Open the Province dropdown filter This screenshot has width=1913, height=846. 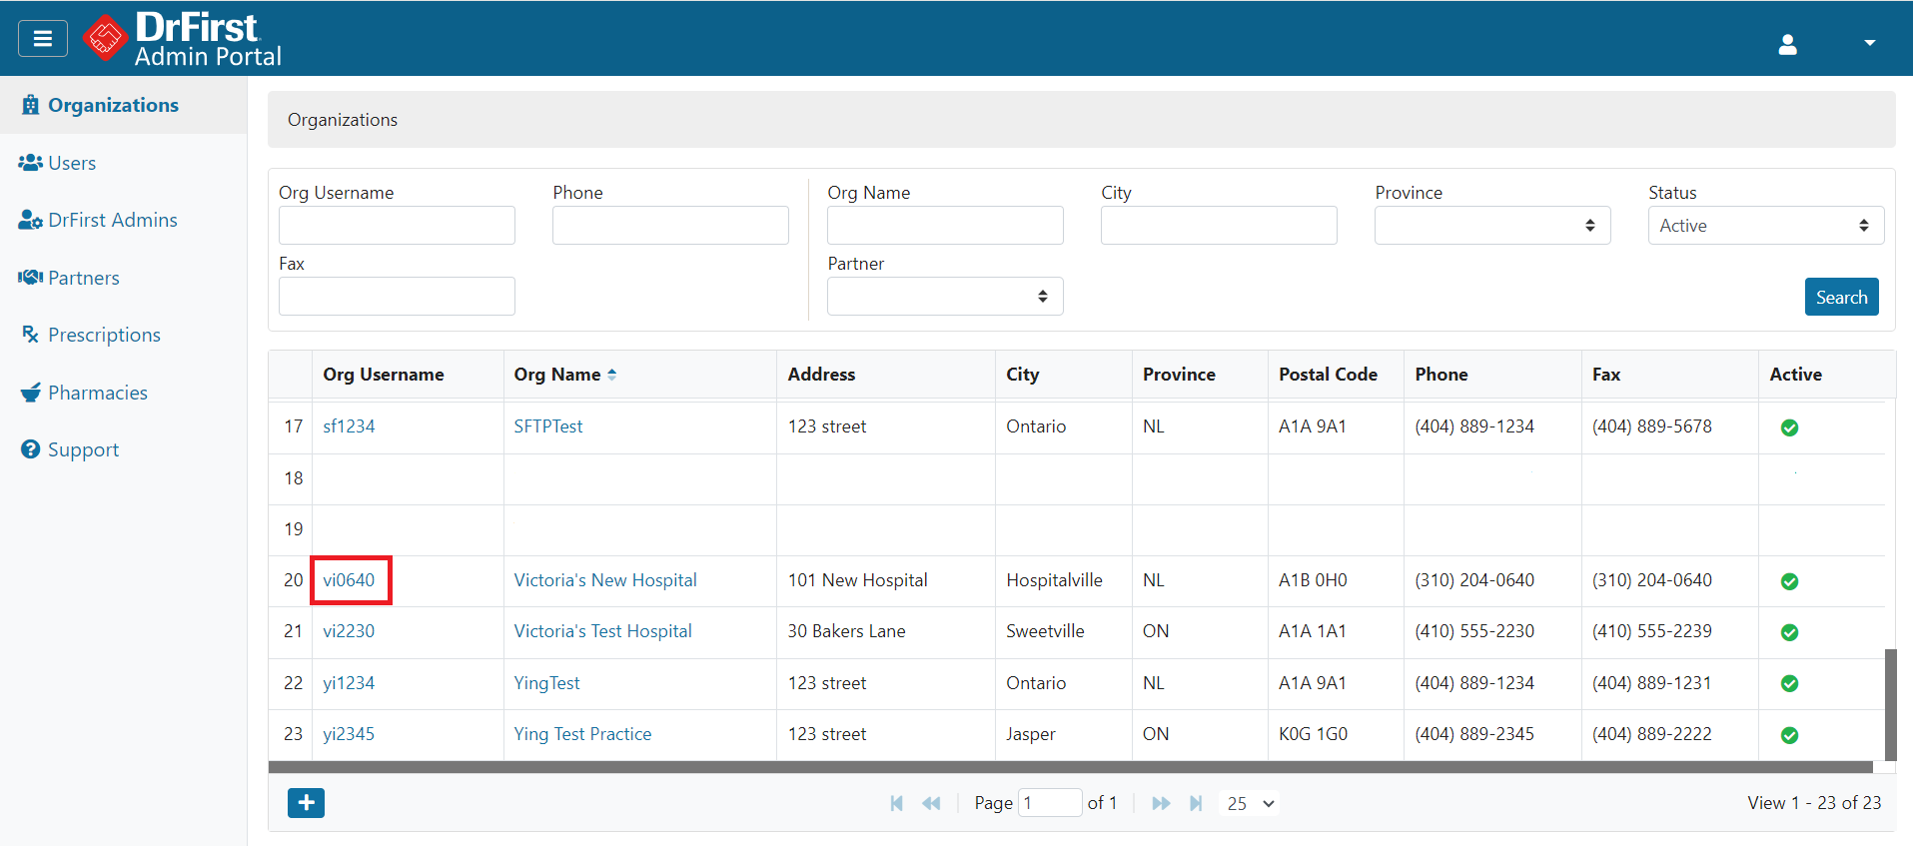click(x=1491, y=226)
